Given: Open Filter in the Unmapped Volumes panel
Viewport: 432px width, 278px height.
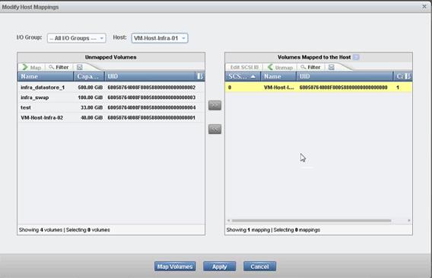Looking at the screenshot, I should [59, 67].
